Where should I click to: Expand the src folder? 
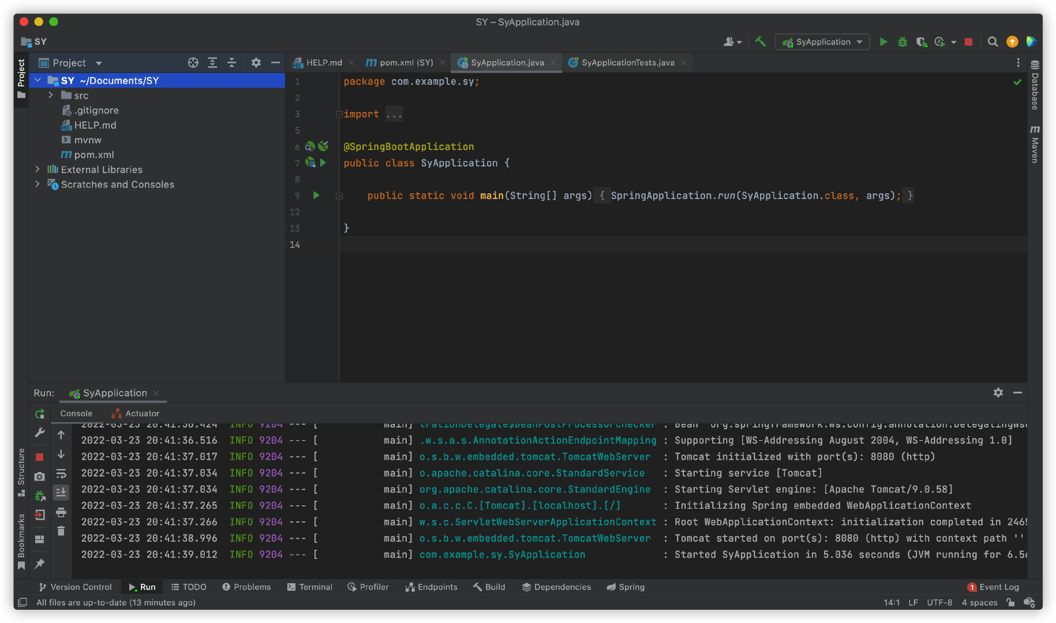[51, 95]
